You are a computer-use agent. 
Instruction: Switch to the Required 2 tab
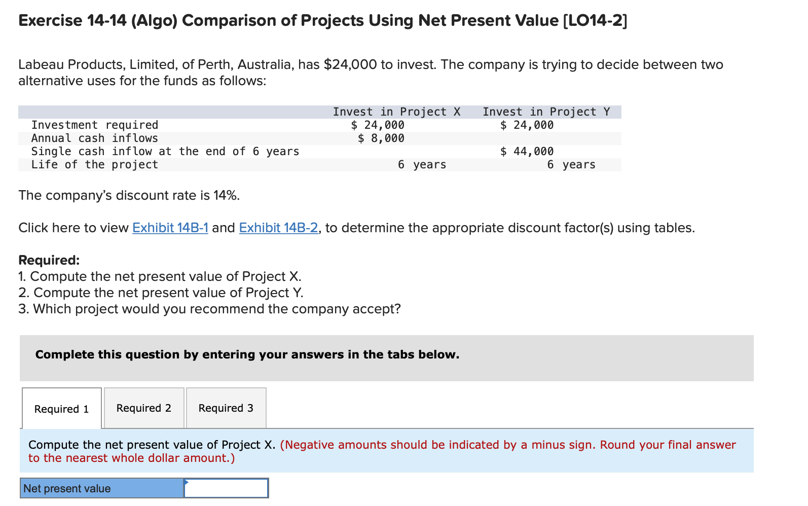(x=144, y=408)
